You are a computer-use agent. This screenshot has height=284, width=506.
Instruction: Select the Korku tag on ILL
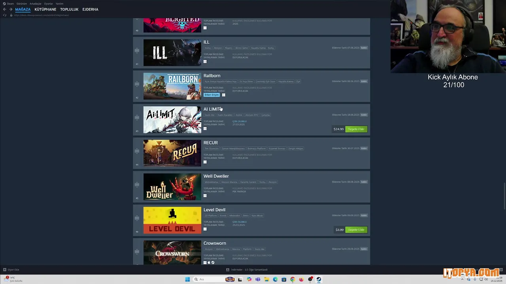(x=208, y=48)
